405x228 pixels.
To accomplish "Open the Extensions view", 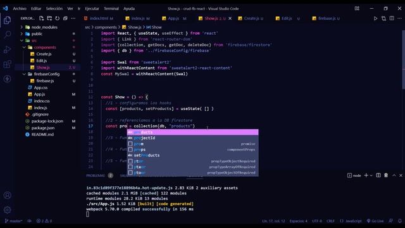I will (x=7, y=64).
